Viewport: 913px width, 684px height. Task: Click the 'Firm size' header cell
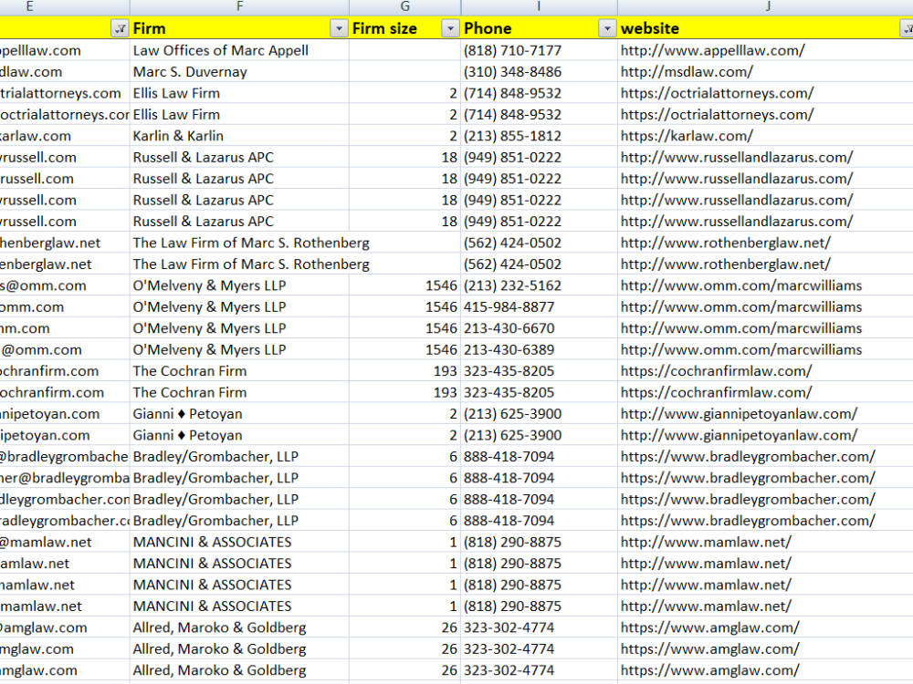coord(405,28)
